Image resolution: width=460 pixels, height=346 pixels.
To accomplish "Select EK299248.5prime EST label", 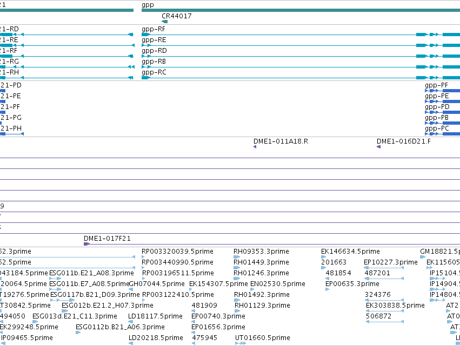I will point(29,327).
